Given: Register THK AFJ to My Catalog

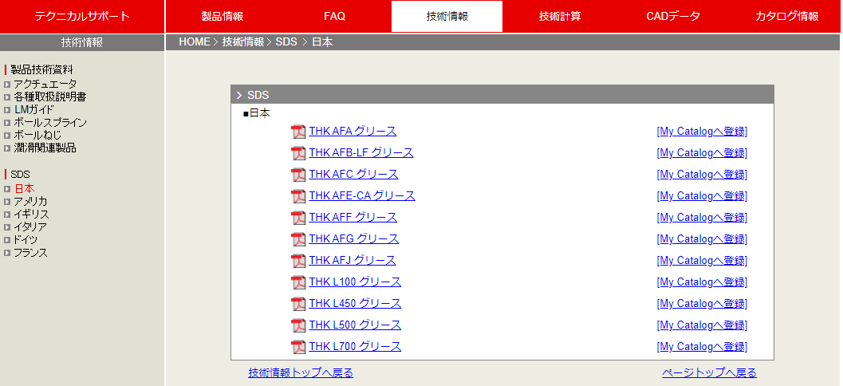Looking at the screenshot, I should tap(702, 260).
